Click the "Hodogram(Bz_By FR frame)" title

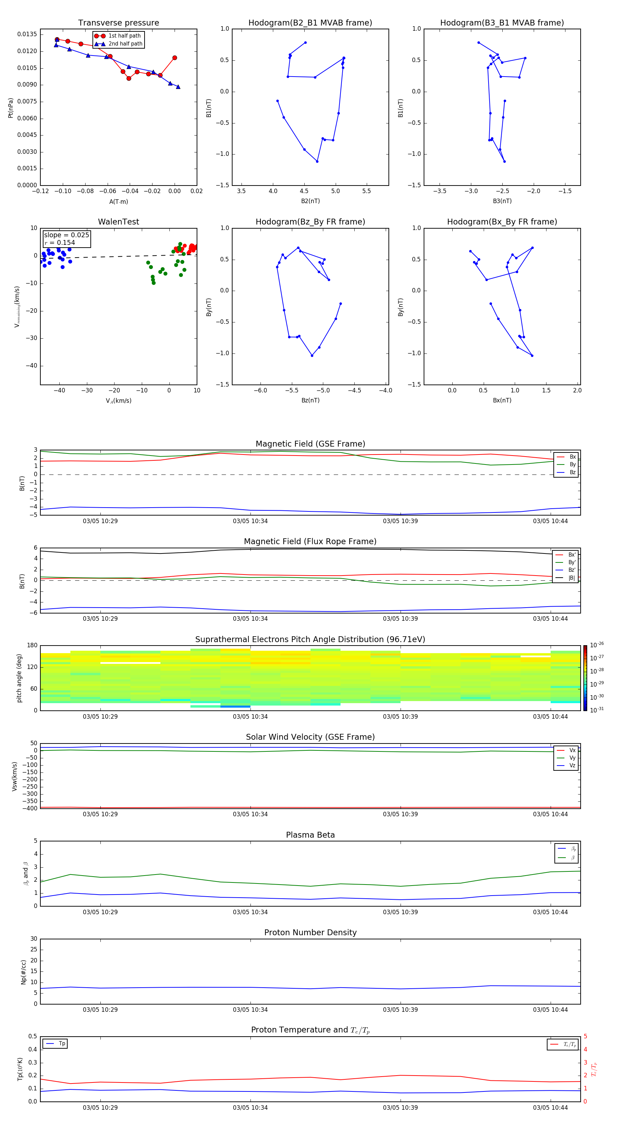310,222
